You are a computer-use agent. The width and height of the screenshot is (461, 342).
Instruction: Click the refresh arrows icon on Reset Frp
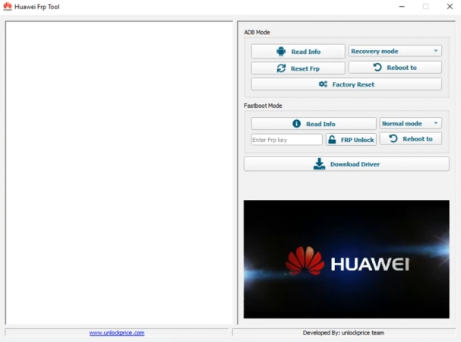tap(281, 68)
